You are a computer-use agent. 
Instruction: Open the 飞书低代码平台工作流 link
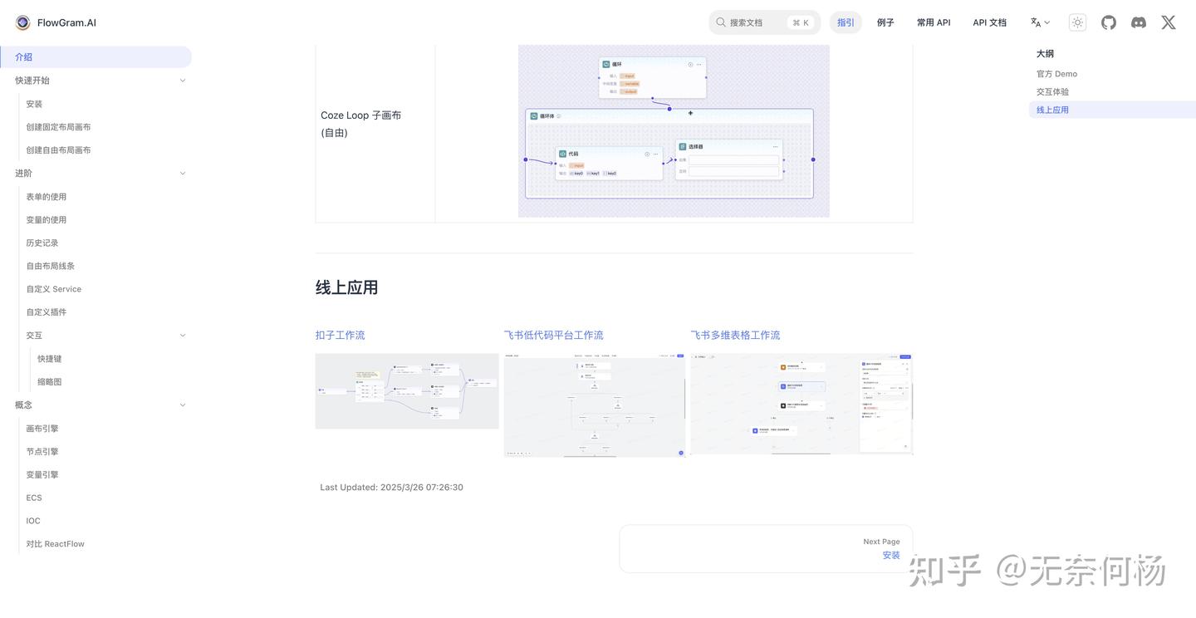[x=552, y=334]
